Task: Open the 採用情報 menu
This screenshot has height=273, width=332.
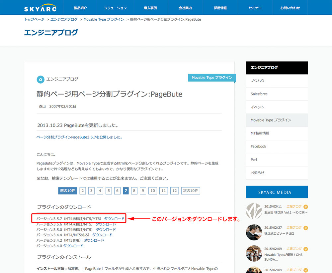Action: click(x=220, y=8)
